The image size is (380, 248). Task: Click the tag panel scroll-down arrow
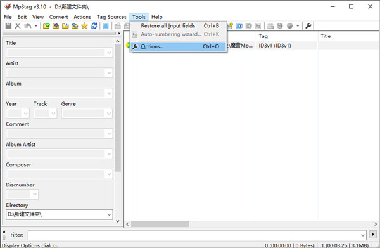coord(118,221)
